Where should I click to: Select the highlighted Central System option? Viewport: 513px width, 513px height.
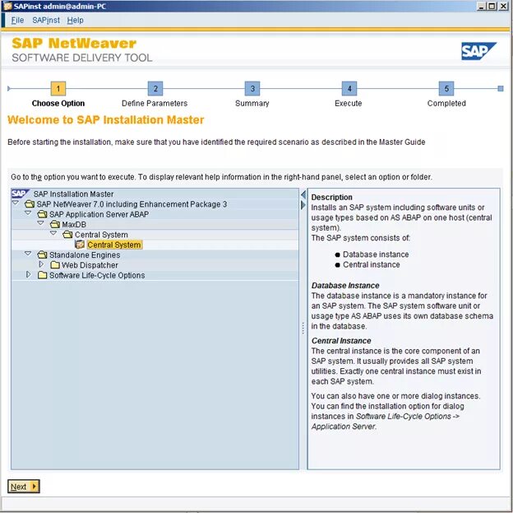pos(114,245)
